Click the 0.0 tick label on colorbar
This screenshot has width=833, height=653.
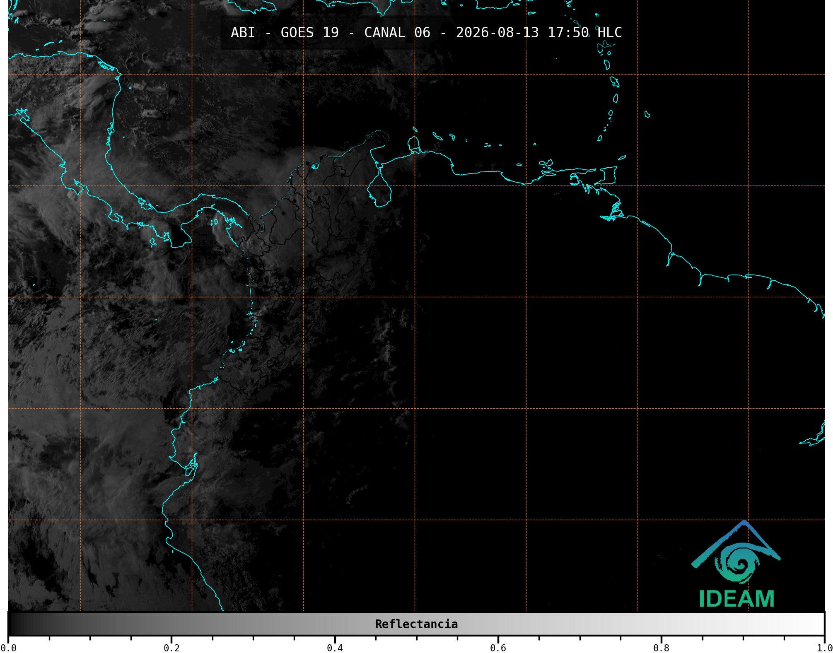9,648
